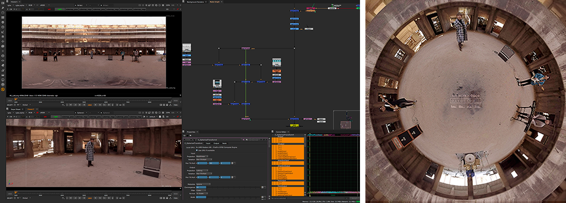Switch to the Viewer1 tab
Screen dimensions: 566x203
14,2
